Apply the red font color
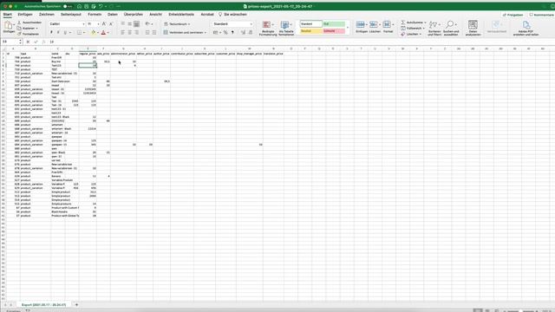The height and width of the screenshot is (312, 555). click(x=103, y=33)
